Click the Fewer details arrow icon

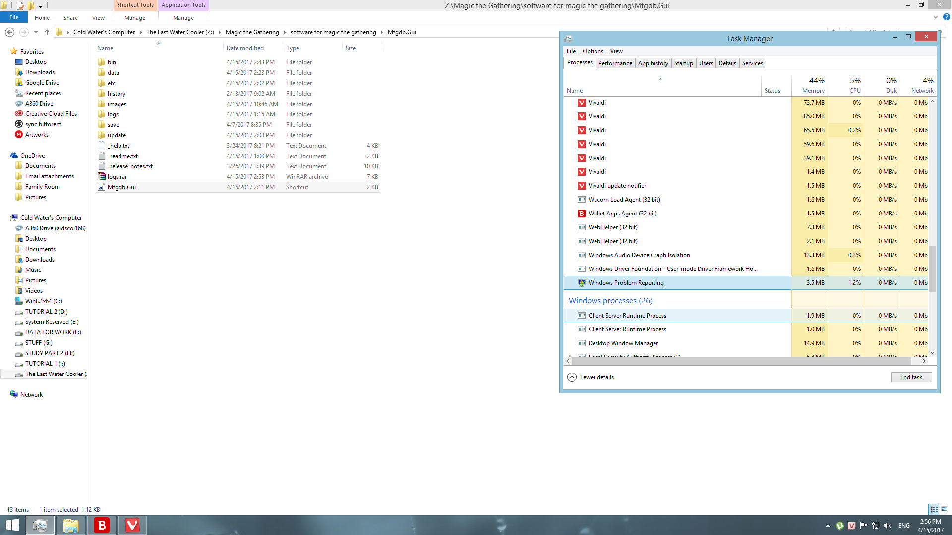pos(572,377)
